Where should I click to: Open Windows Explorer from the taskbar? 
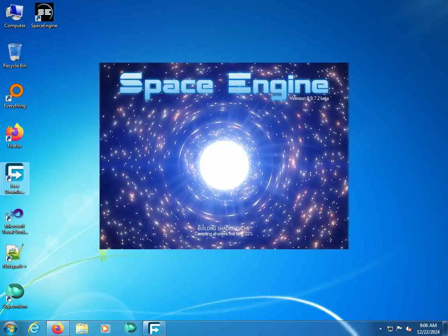click(x=82, y=328)
